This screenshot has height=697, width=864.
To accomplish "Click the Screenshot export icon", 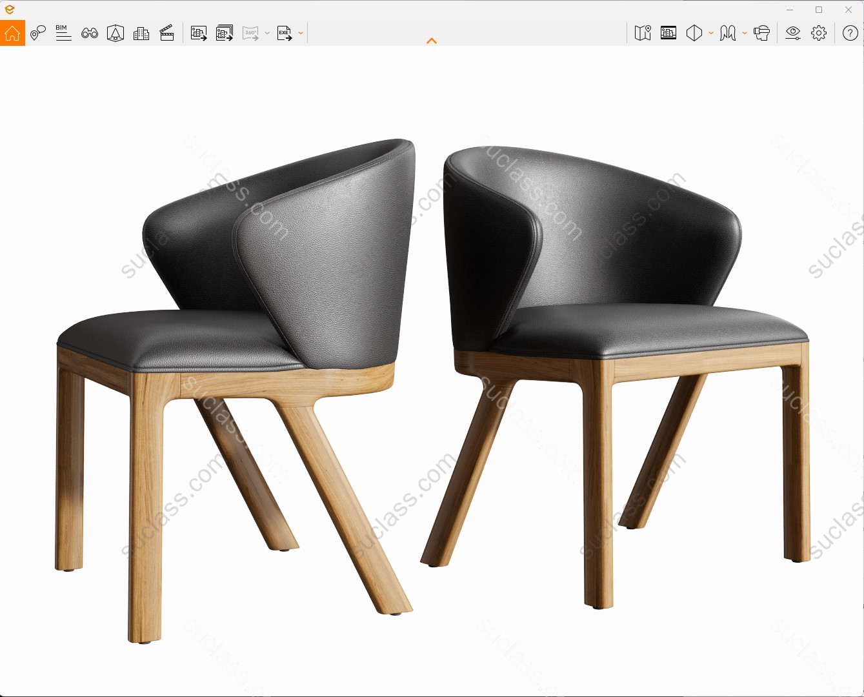I will (199, 33).
